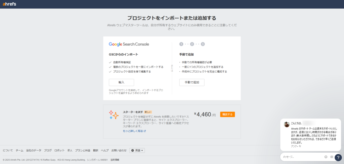This screenshot has width=344, height=164.
Task: Open the チーム footer link
Action: pos(19,150)
